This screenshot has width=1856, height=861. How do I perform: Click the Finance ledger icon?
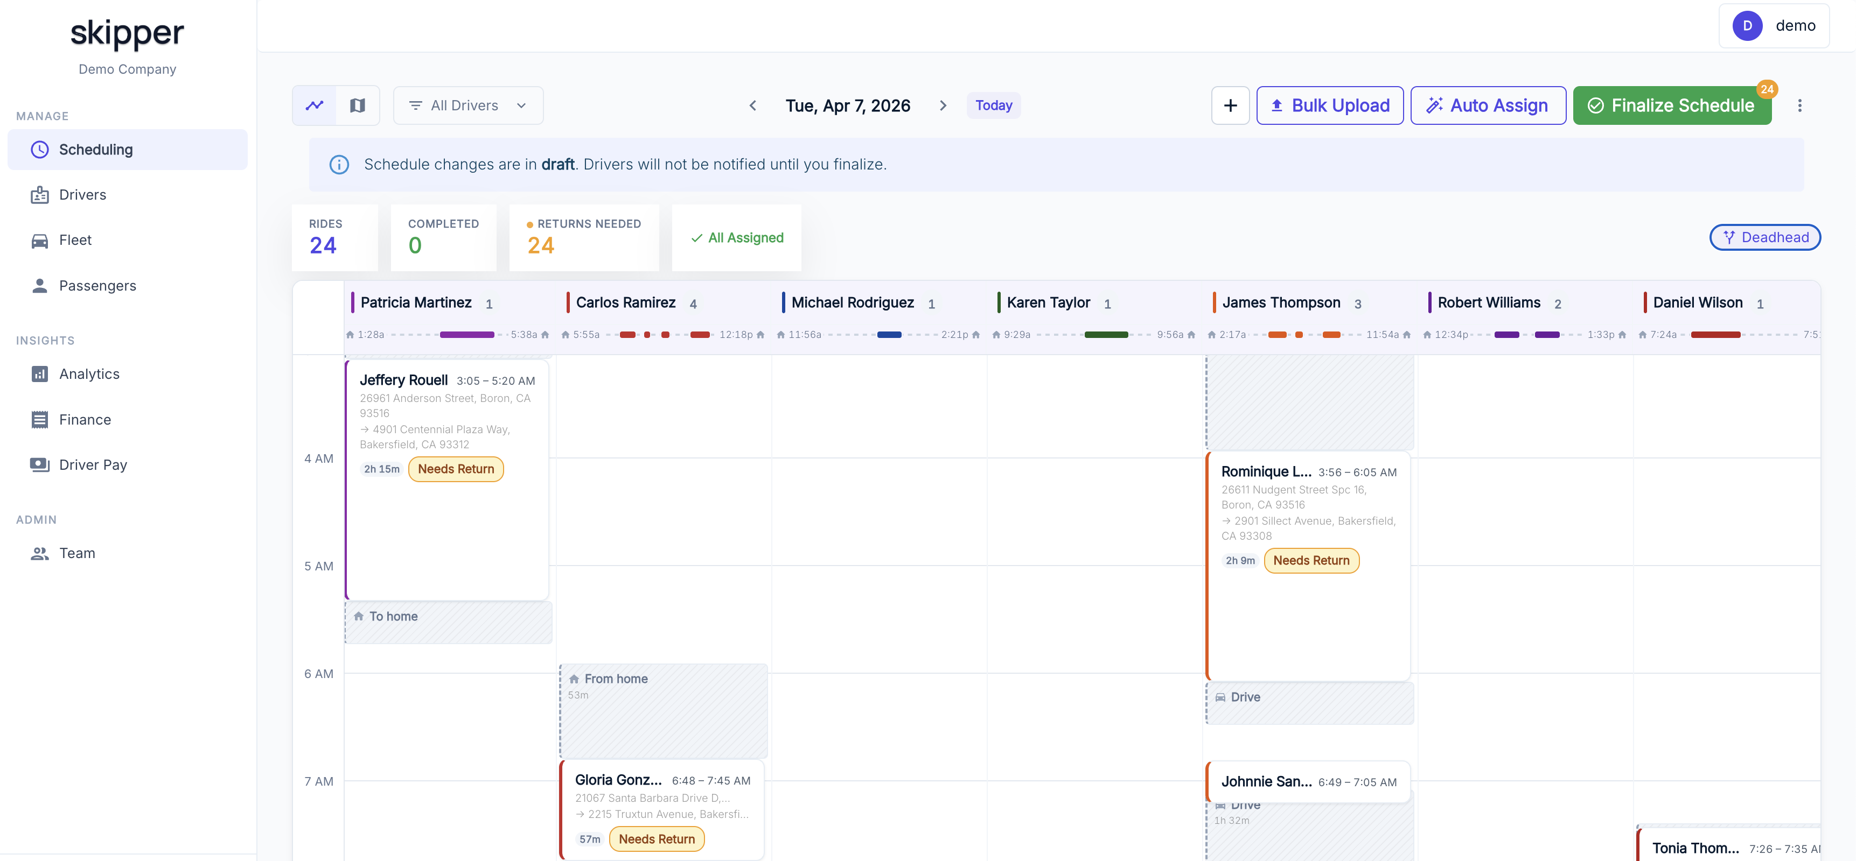pos(40,420)
